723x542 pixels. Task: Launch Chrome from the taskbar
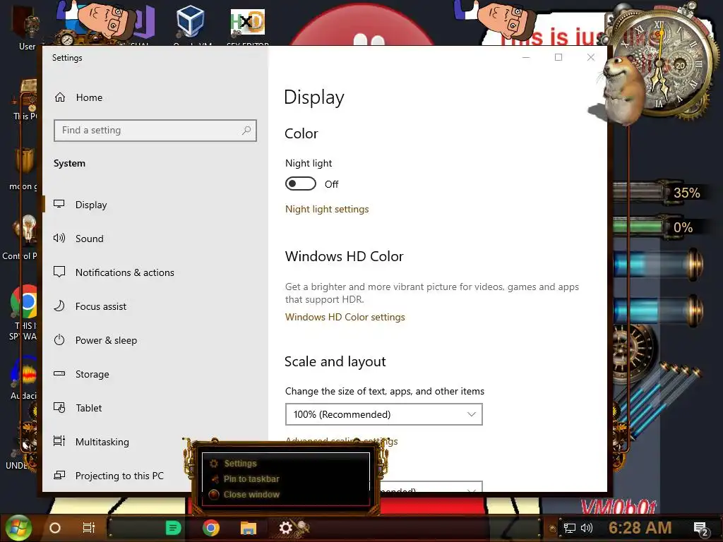pyautogui.click(x=211, y=528)
